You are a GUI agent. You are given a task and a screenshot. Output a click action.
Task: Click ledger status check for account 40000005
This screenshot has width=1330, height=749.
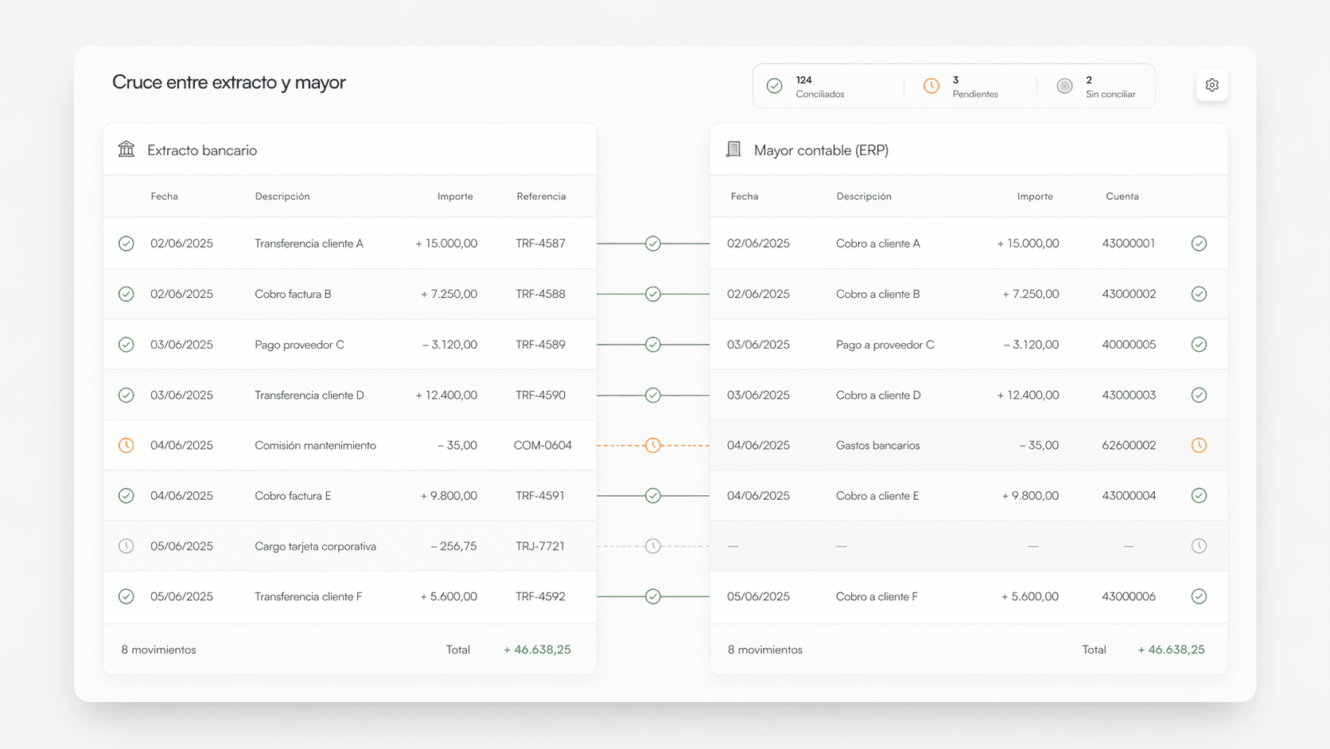coord(1199,345)
